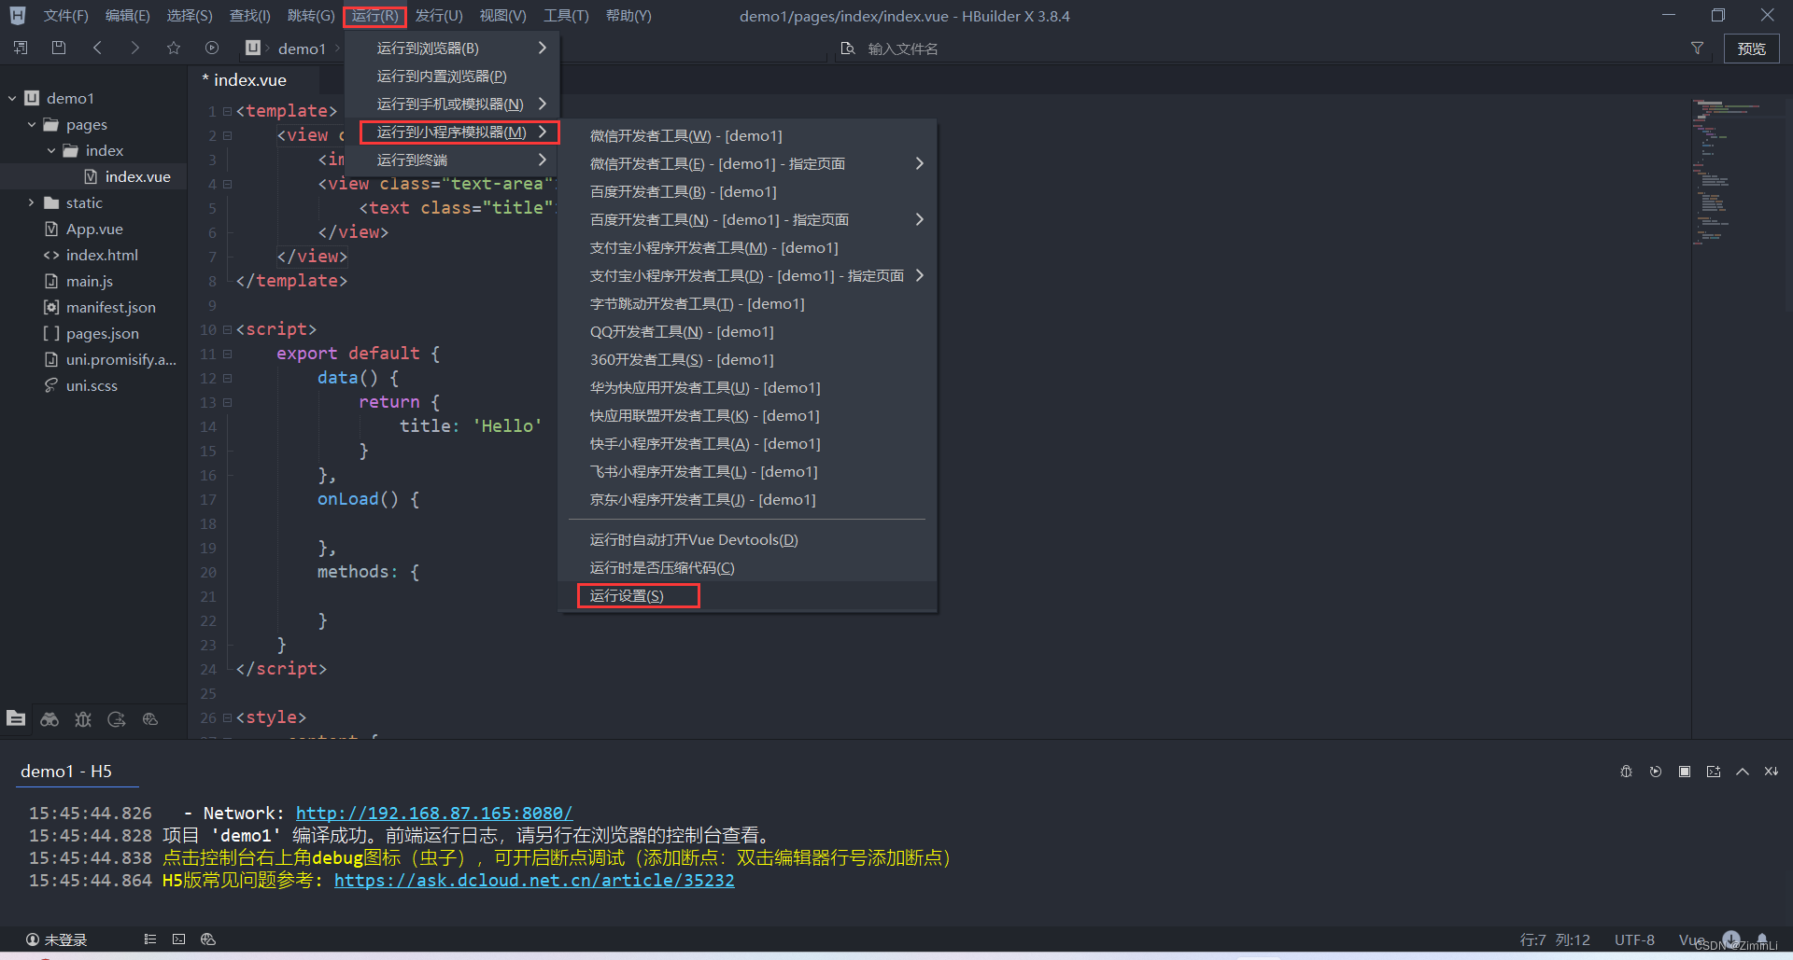Screen dimensions: 1793x960
Task: Collapse the pages folder
Action: [32, 124]
